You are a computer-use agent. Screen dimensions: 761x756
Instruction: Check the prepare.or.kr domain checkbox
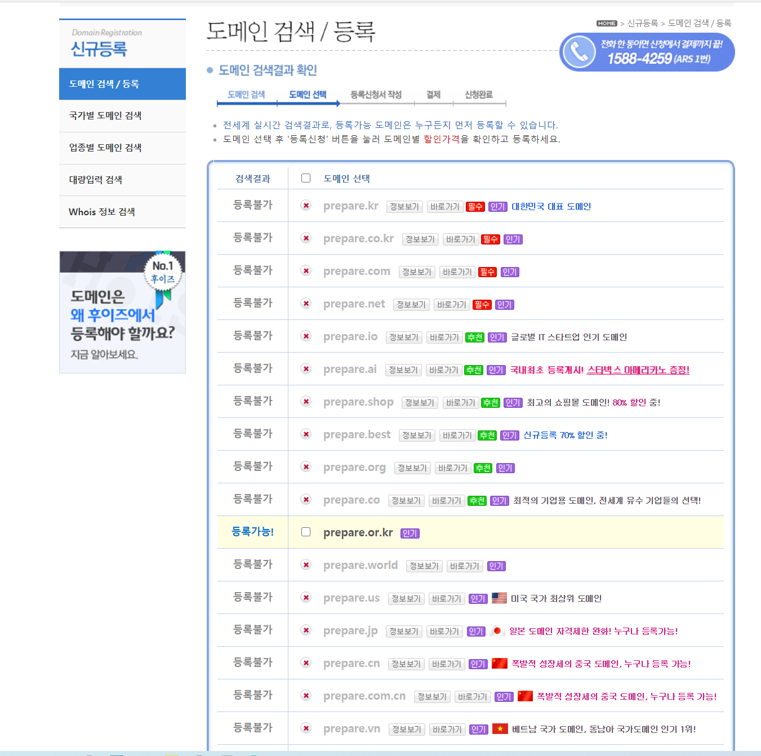pyautogui.click(x=306, y=532)
